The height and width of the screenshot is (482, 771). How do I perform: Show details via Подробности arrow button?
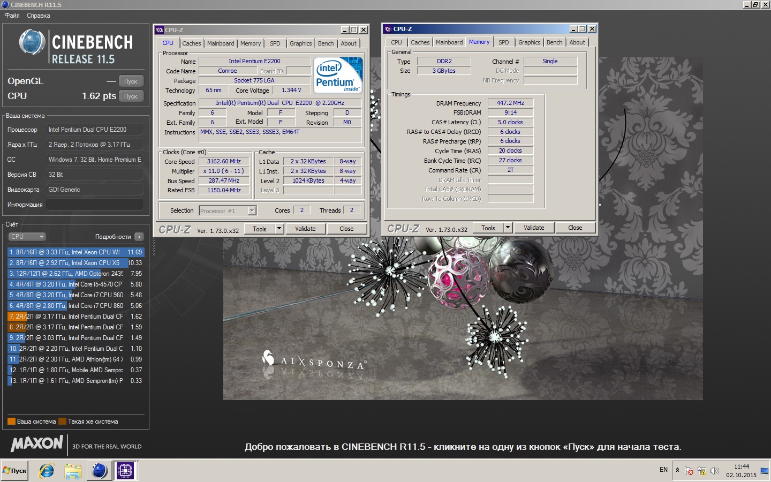click(x=139, y=237)
